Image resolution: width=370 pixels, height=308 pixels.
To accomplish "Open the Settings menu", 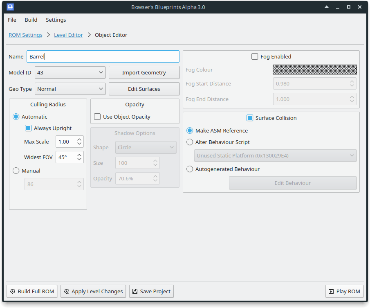I will 56,20.
